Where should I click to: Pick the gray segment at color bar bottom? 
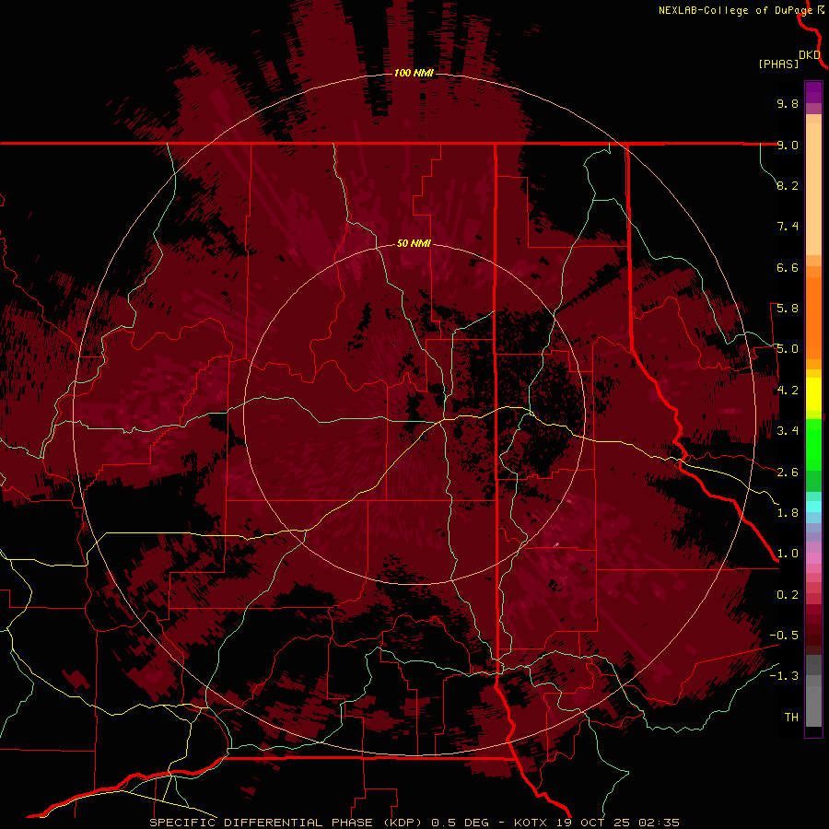coord(813,706)
